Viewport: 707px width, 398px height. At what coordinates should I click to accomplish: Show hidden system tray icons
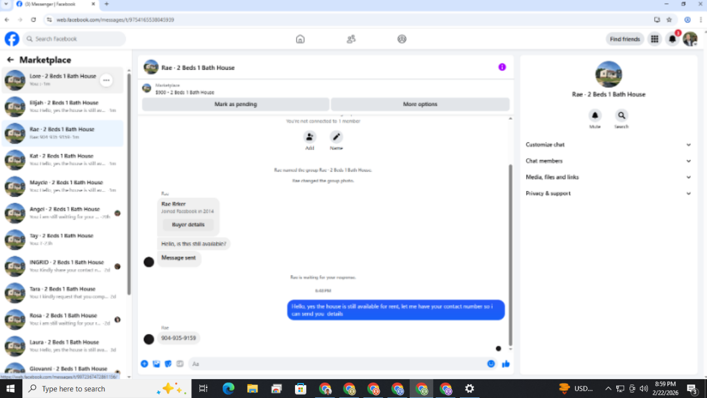(608, 389)
